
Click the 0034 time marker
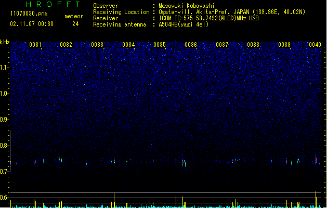coord(128,45)
